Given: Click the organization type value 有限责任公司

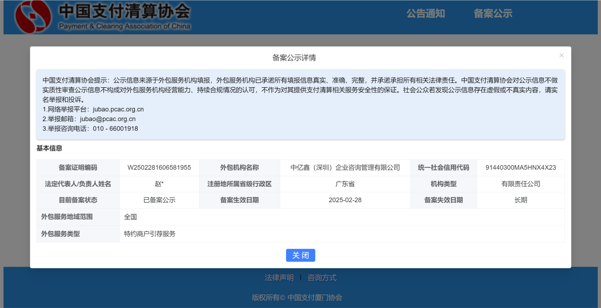Looking at the screenshot, I should pos(521,184).
